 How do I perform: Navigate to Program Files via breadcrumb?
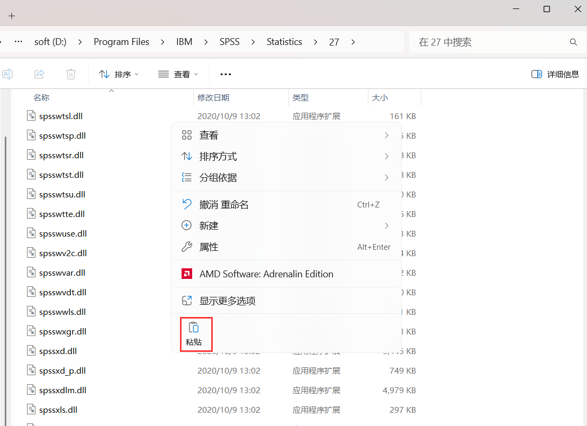(x=121, y=42)
